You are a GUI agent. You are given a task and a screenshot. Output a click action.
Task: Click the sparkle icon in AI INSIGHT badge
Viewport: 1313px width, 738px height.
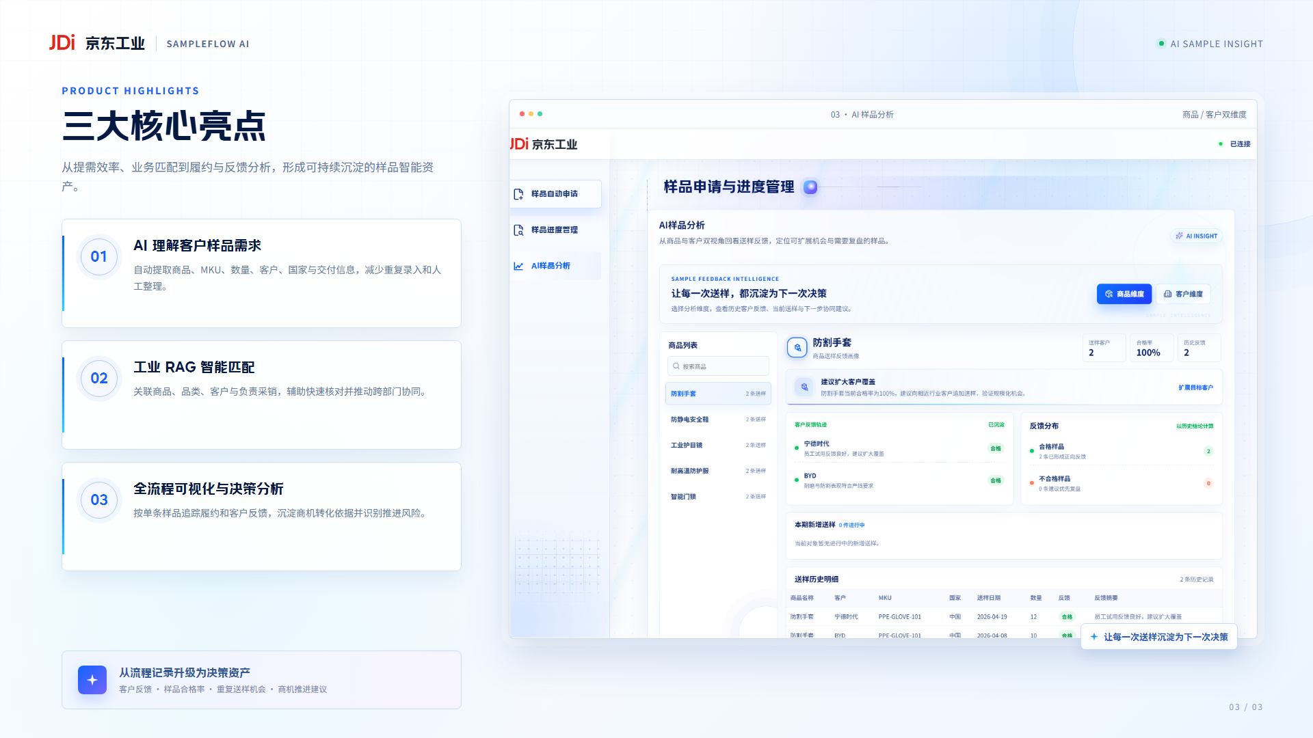(1179, 236)
